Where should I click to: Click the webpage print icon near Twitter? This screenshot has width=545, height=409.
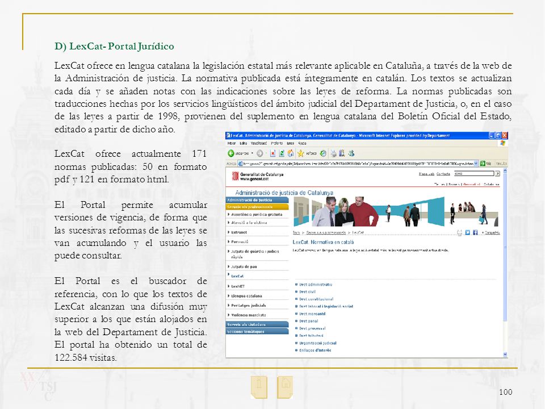point(459,233)
